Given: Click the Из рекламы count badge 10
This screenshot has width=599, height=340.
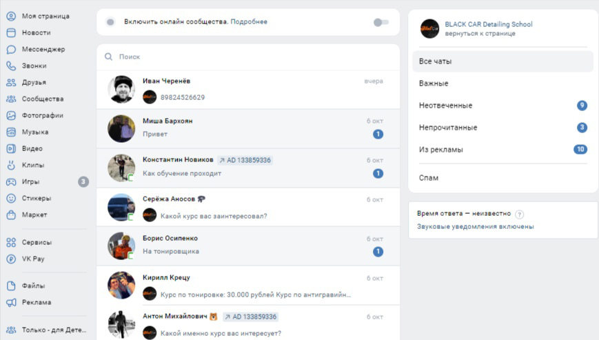Looking at the screenshot, I should pyautogui.click(x=580, y=150).
